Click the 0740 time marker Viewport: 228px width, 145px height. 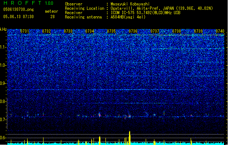pyautogui.click(x=220, y=31)
